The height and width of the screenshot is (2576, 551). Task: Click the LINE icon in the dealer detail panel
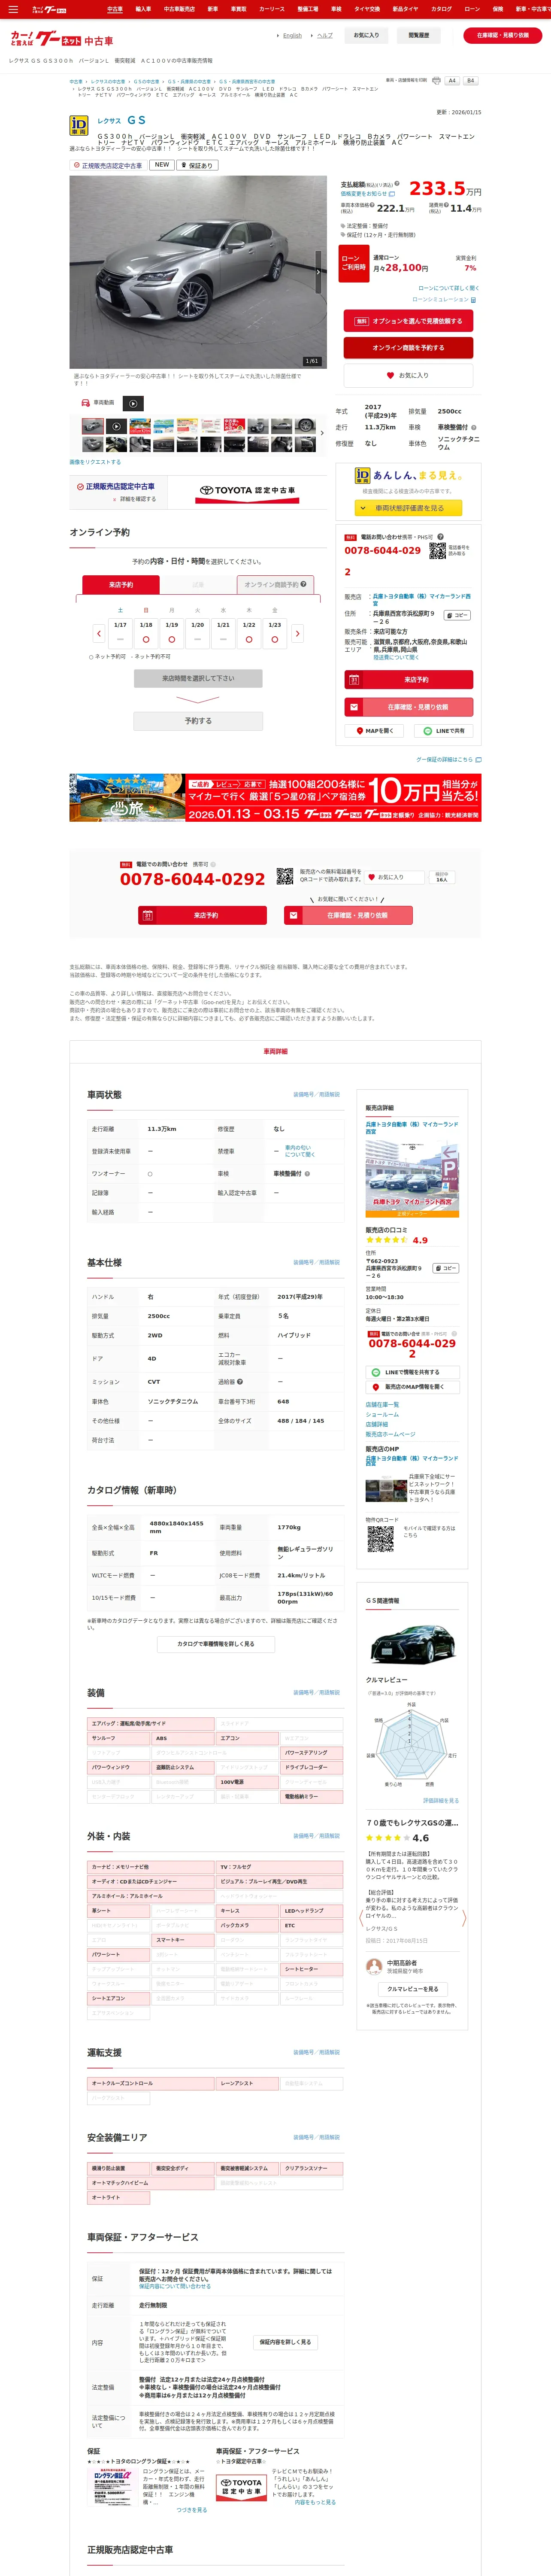tap(376, 1372)
